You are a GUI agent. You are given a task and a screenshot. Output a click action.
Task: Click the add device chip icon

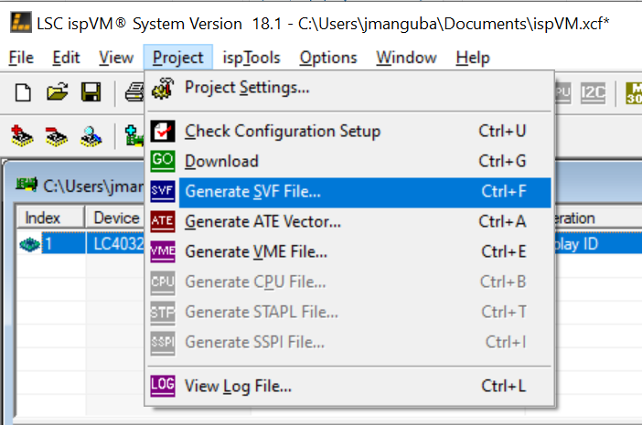coord(23,136)
